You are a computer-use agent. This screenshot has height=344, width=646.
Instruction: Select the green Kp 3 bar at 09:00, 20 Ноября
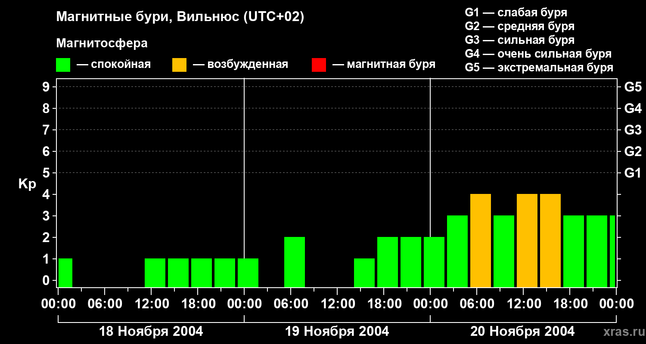[x=504, y=252]
